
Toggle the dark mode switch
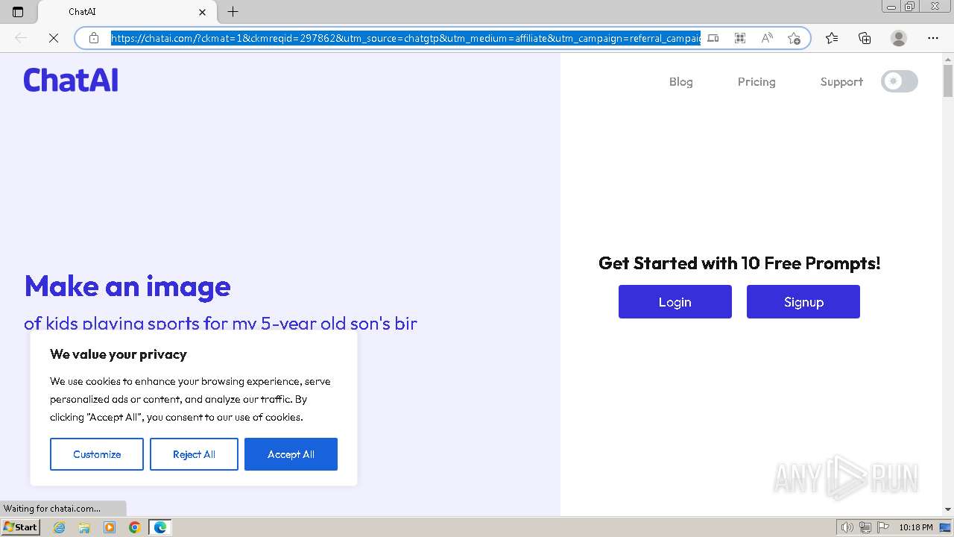(900, 81)
